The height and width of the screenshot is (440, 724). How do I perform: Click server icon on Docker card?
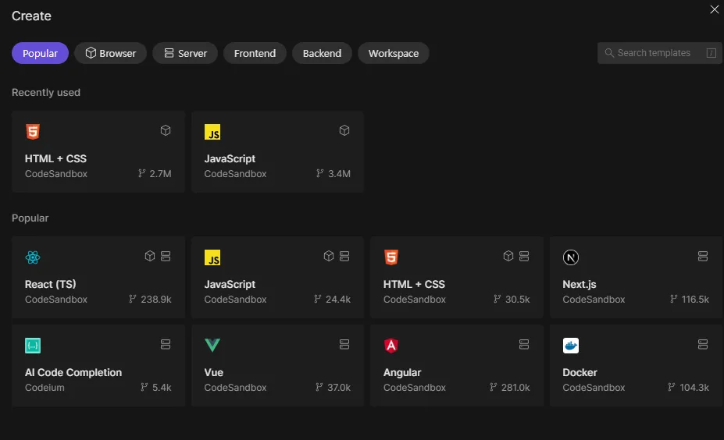tap(703, 344)
